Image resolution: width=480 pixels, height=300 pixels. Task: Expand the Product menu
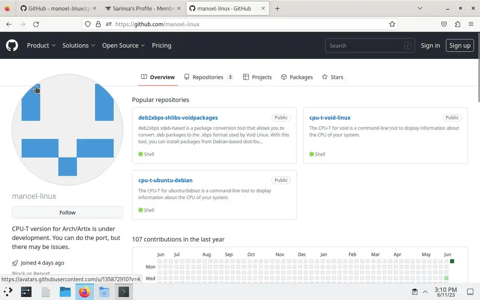click(x=41, y=45)
